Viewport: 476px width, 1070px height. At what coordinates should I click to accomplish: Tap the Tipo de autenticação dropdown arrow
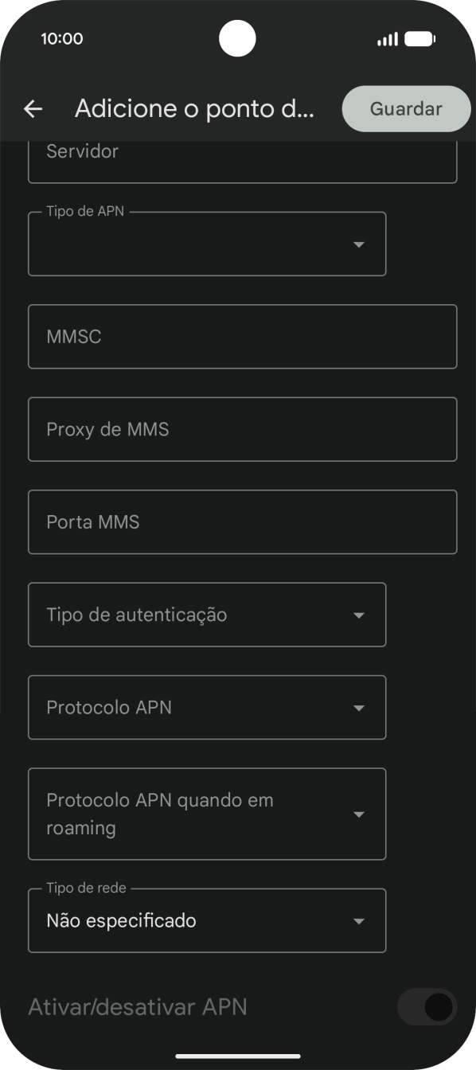coord(359,615)
